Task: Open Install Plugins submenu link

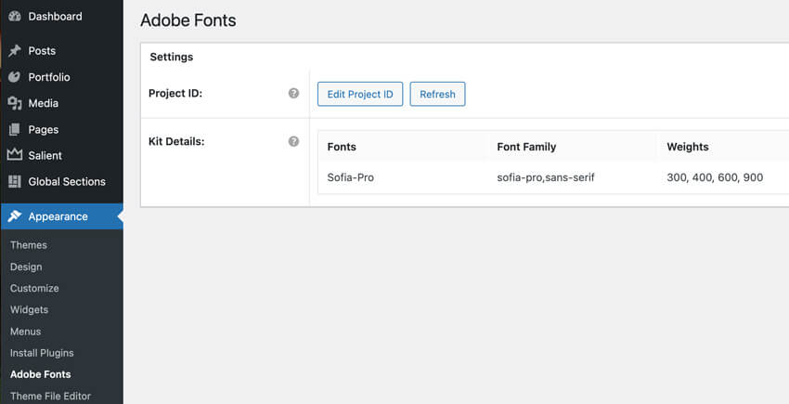Action: pos(42,353)
